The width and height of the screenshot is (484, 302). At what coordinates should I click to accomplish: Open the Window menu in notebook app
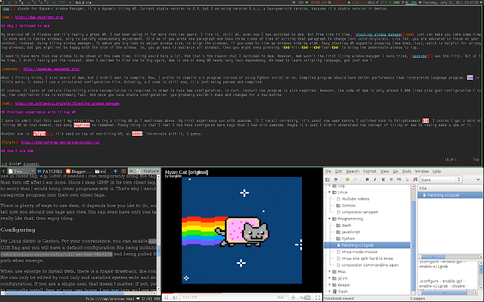click(x=422, y=172)
